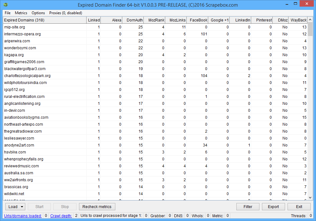Open the Metrics menu
Screen dimensions: 316x221
[x=21, y=13]
